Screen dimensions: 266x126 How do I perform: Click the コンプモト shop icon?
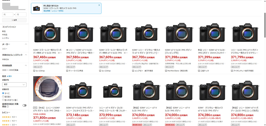tap(133, 71)
